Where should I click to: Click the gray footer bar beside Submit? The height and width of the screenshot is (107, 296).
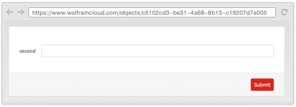(128, 85)
